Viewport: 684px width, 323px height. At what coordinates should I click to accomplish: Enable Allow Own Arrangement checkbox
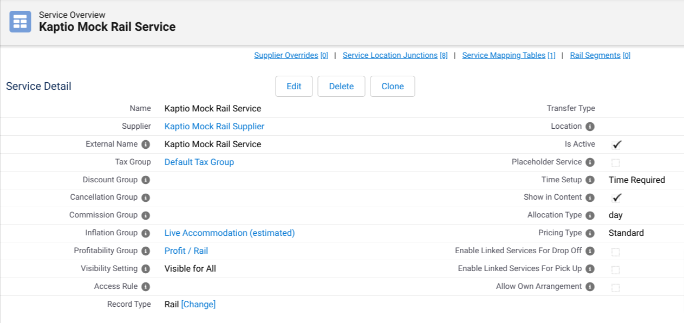pos(616,287)
